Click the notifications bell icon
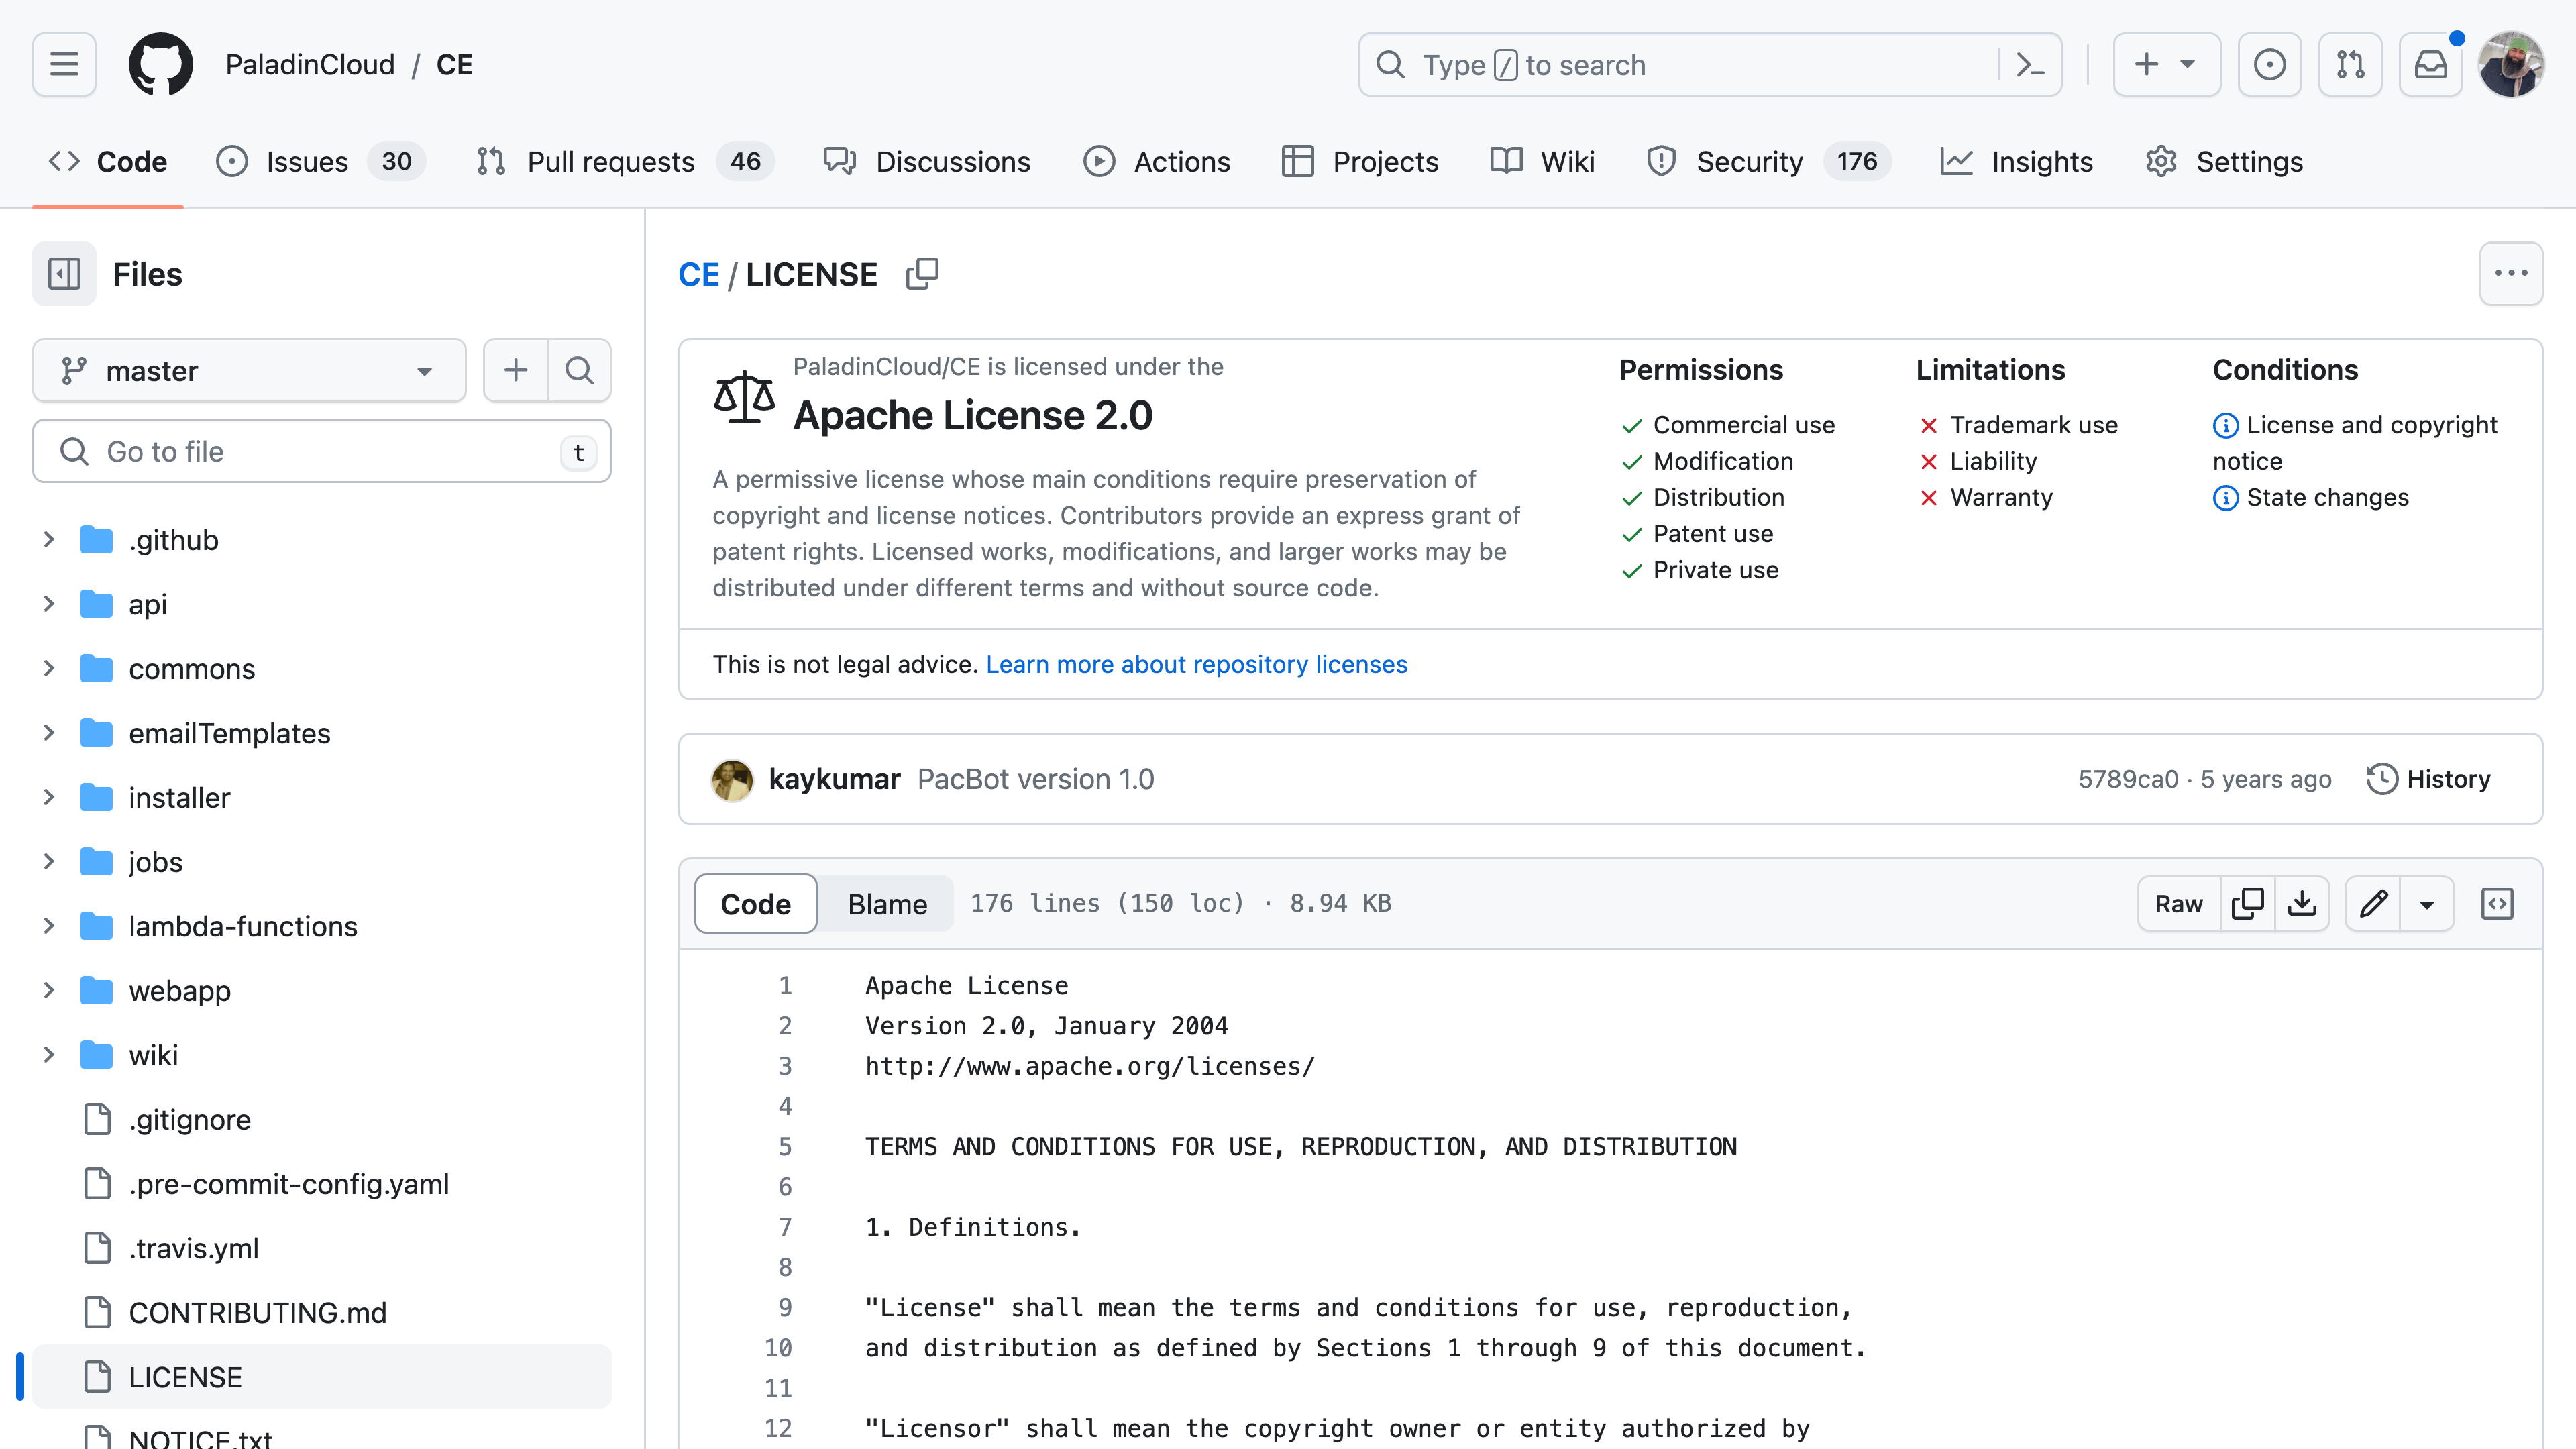Viewport: 2576px width, 1449px height. point(2432,66)
